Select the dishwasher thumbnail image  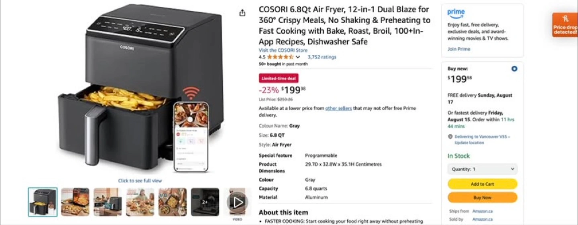pyautogui.click(x=205, y=202)
